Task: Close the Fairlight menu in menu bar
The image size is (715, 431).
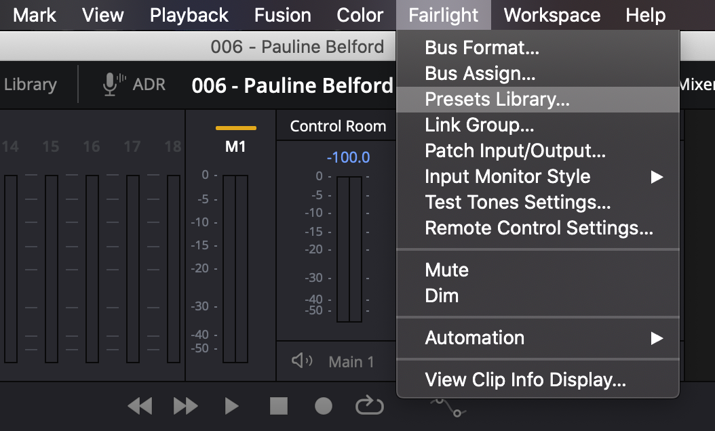Action: tap(443, 15)
